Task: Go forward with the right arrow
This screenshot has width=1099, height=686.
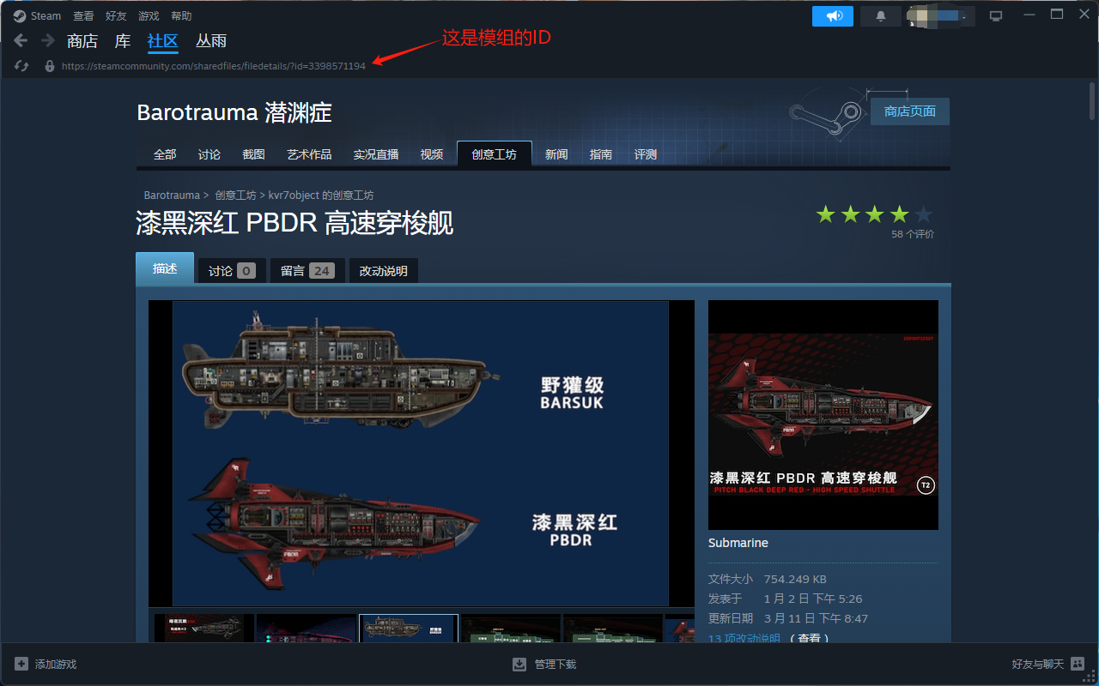Action: coord(48,40)
